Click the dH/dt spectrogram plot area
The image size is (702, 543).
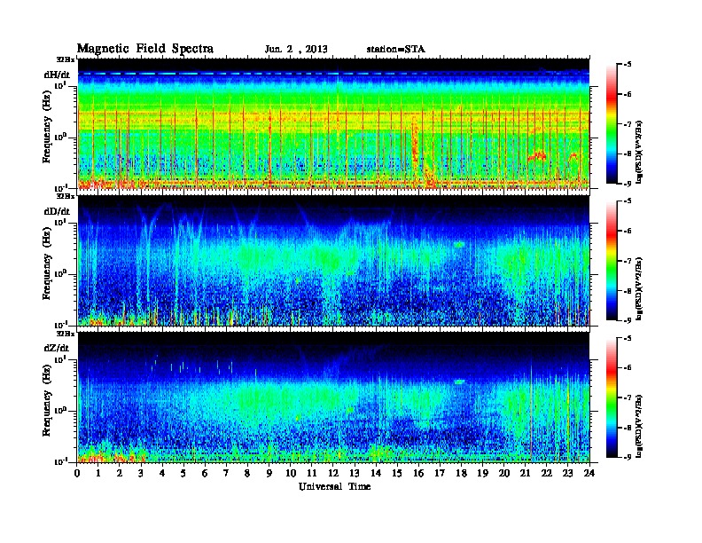point(333,123)
